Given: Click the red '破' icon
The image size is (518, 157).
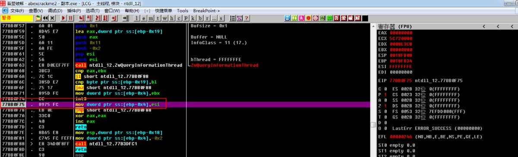Looking at the screenshot, I should (351, 18).
